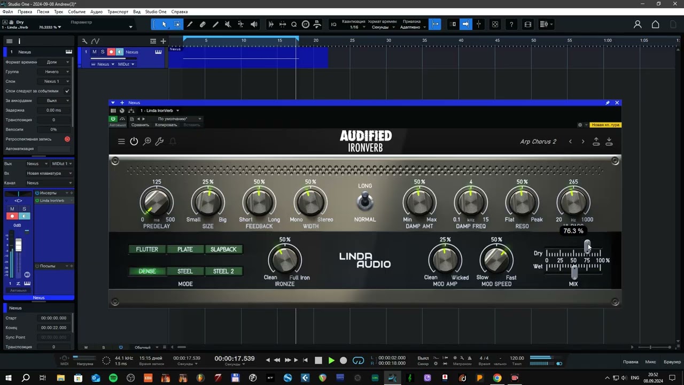The height and width of the screenshot is (385, 684).
Task: Select the STEEL 2 mode button
Action: pos(223,272)
